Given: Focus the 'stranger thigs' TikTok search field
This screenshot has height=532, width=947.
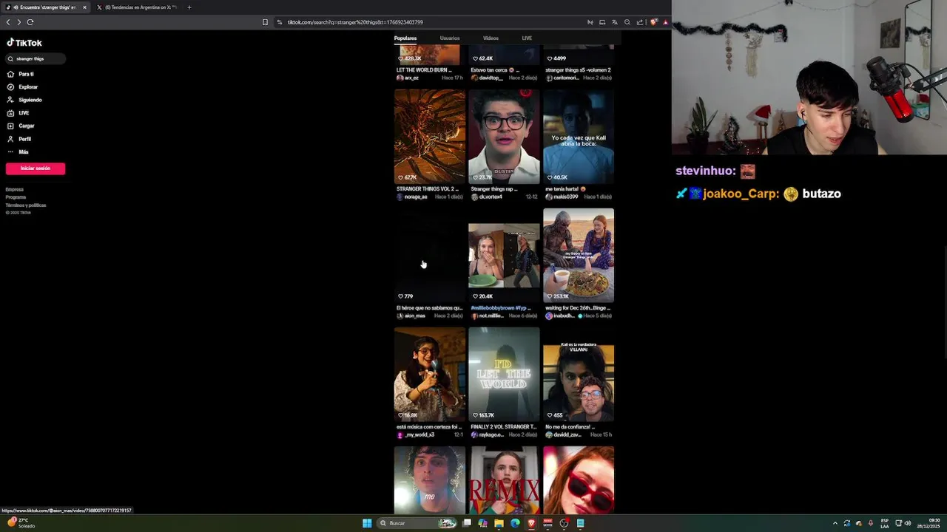Looking at the screenshot, I should (36, 58).
